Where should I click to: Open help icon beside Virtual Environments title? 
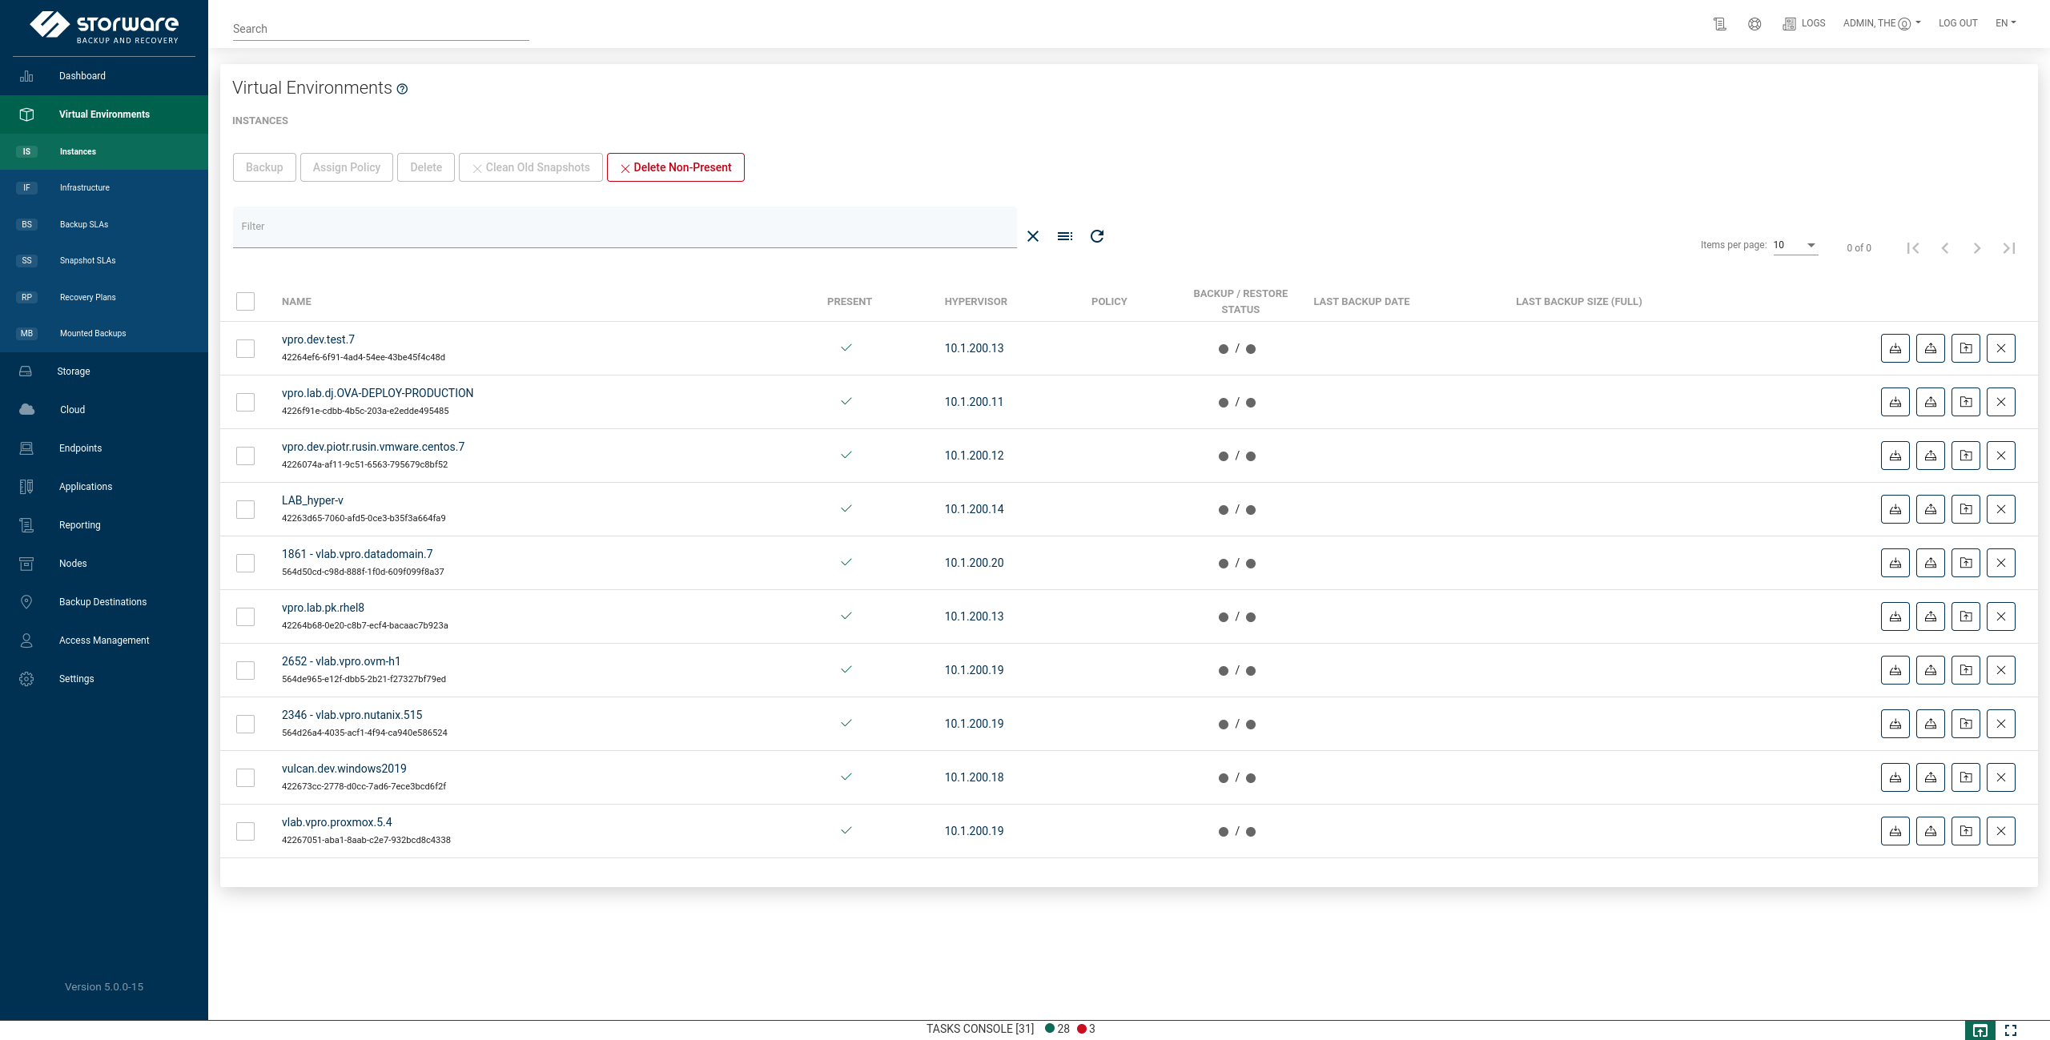(402, 90)
